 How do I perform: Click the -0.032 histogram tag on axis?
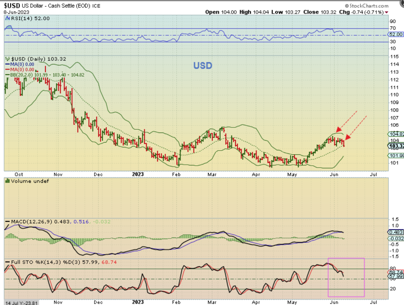(396, 238)
